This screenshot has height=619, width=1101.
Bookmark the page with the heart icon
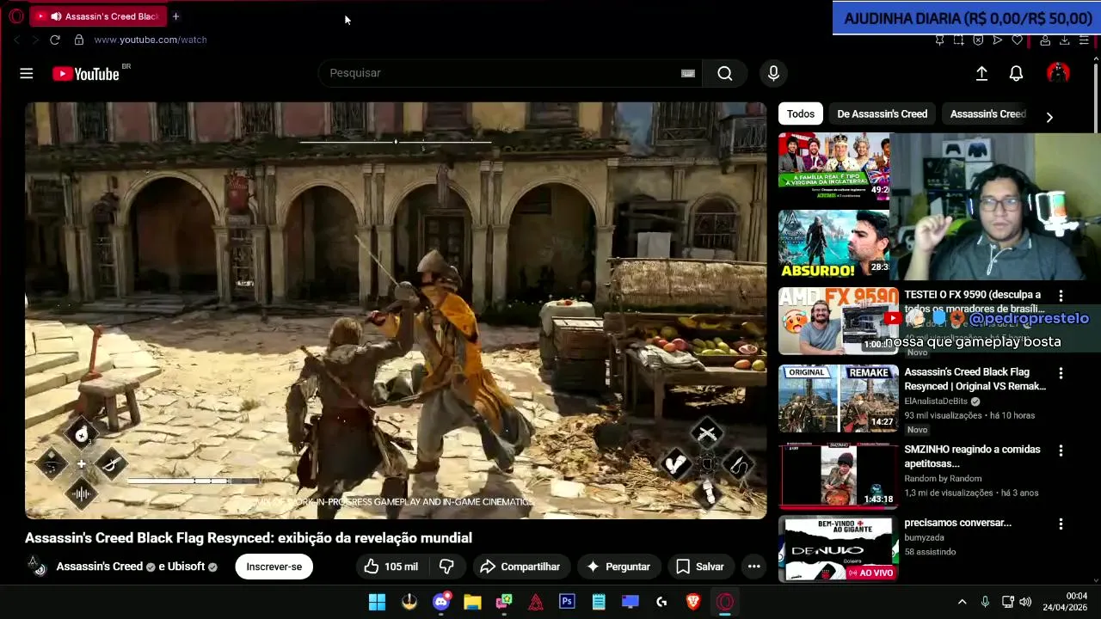click(1017, 40)
